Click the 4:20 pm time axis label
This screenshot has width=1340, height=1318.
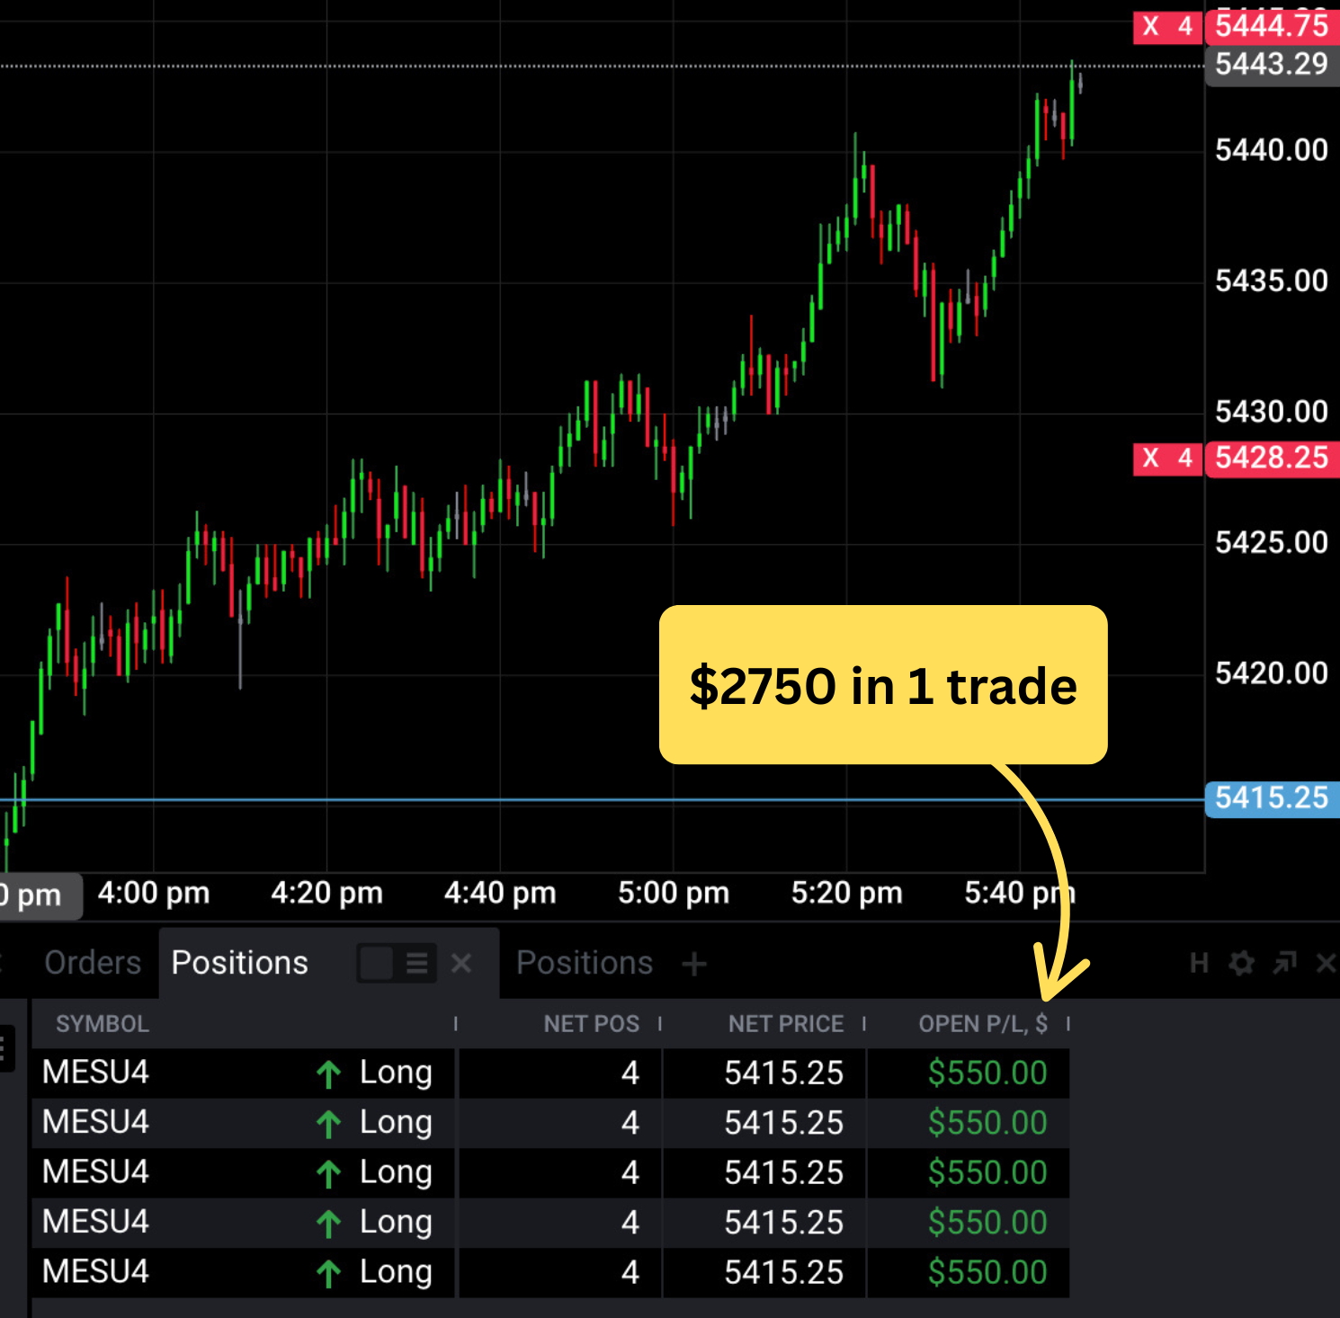pos(327,894)
